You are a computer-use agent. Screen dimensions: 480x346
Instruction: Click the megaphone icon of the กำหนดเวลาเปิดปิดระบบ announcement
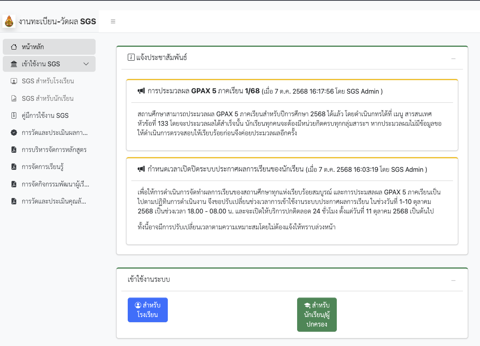tap(141, 169)
